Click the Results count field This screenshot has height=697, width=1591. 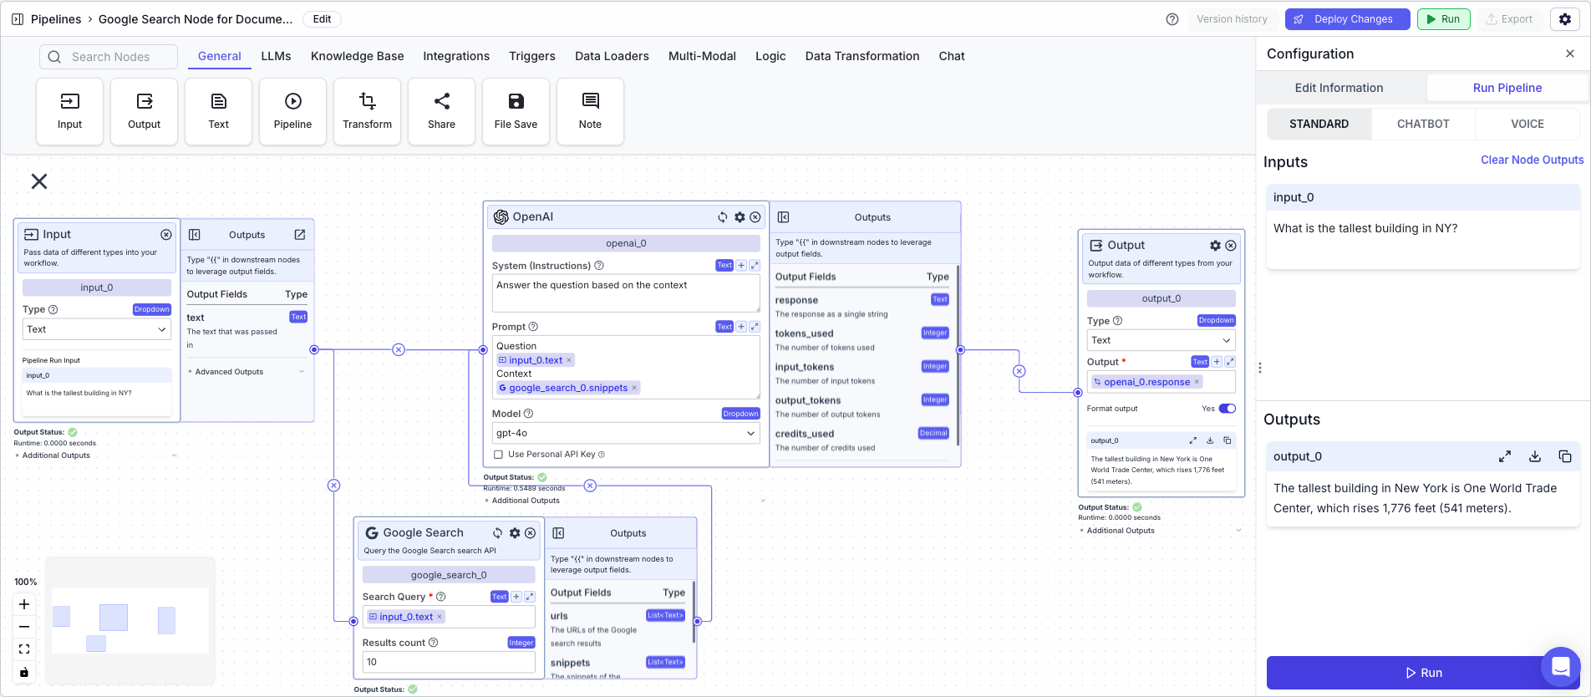[449, 662]
